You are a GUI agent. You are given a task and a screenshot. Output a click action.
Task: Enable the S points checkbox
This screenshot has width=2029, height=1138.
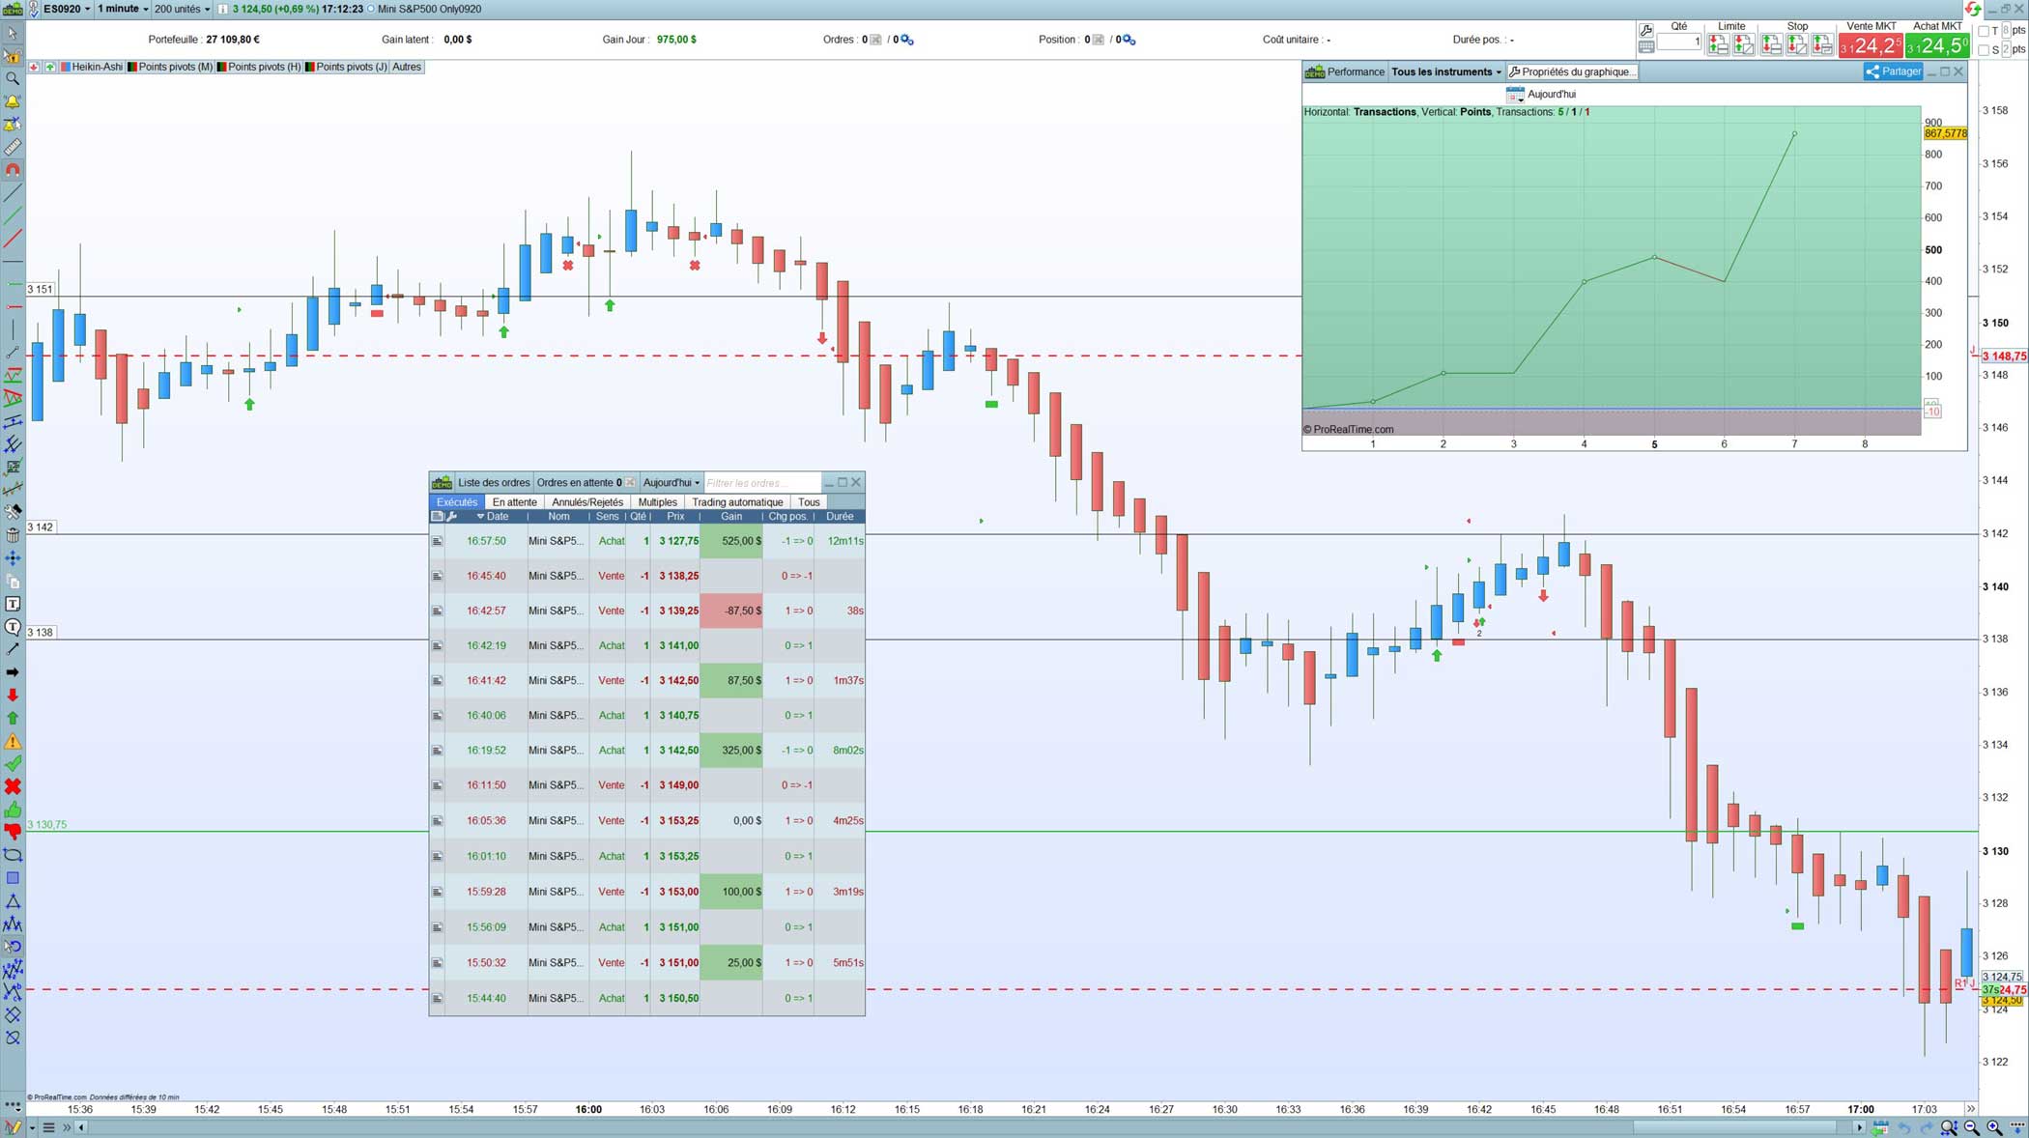(x=1984, y=49)
